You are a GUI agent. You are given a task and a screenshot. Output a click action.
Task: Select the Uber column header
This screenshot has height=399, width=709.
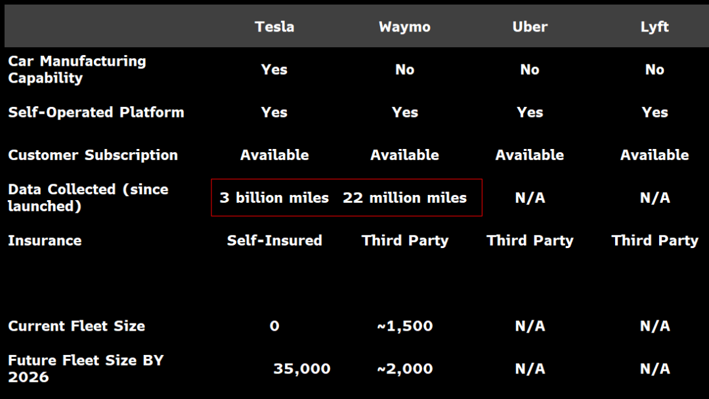(530, 27)
